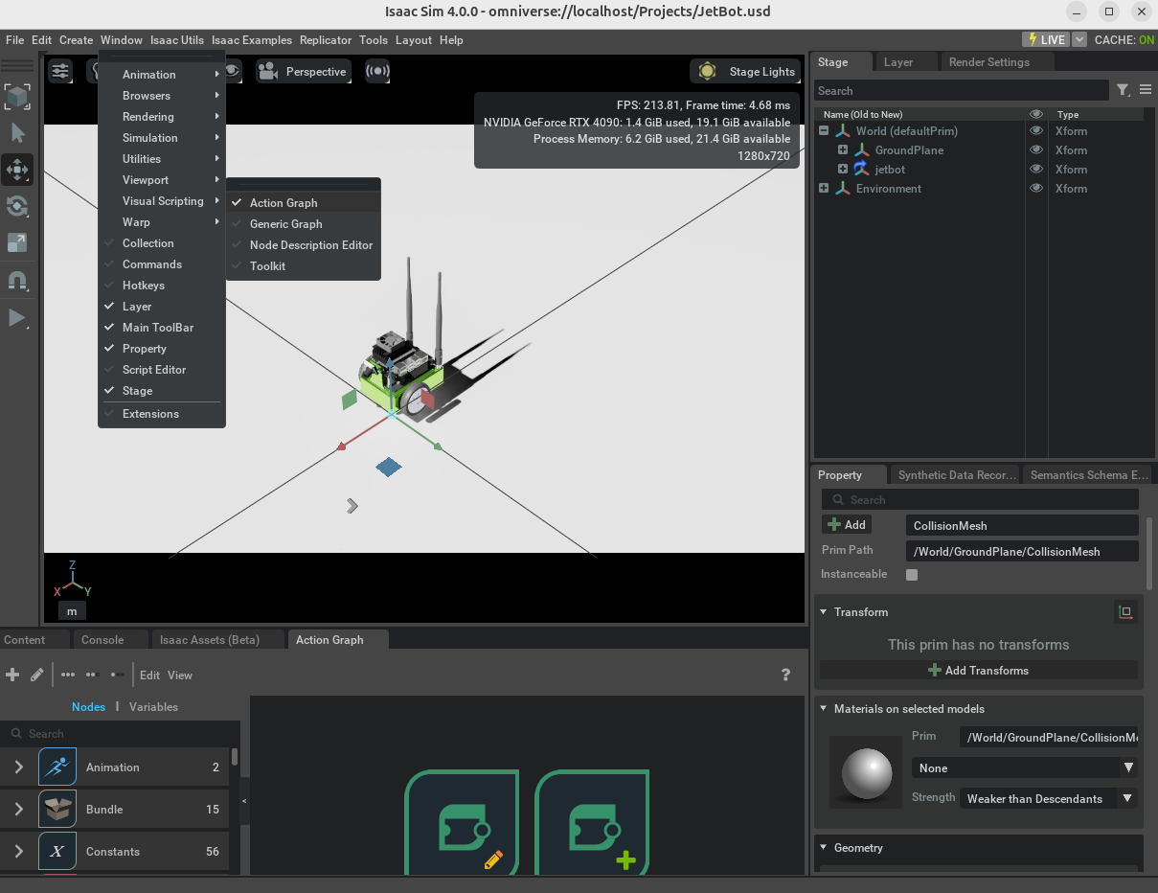1158x893 pixels.
Task: Open the Stage Lights menu
Action: click(x=745, y=71)
